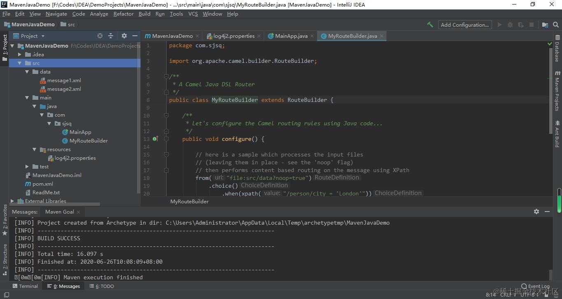Collapse the src folder arrow

20,63
